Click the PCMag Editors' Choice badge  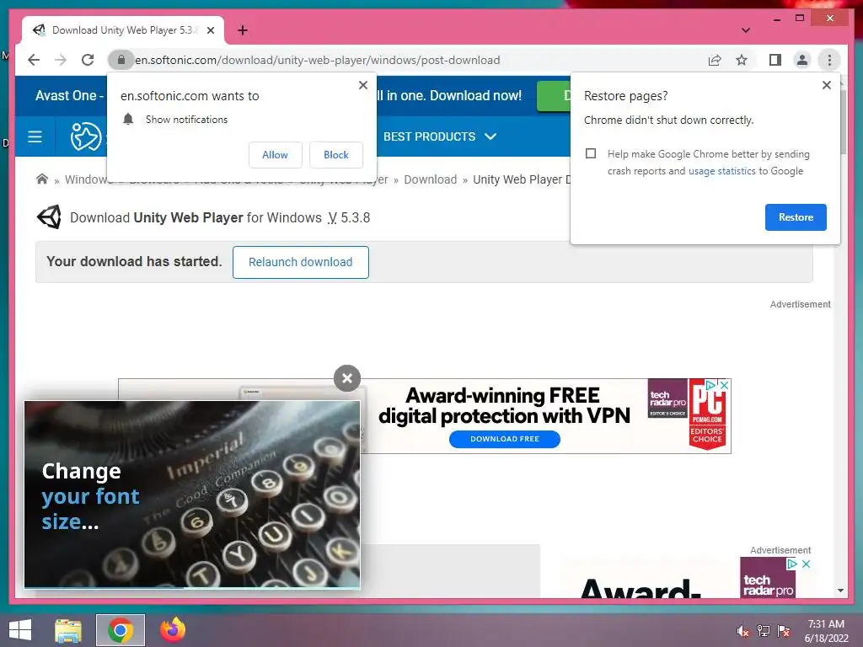tap(707, 414)
